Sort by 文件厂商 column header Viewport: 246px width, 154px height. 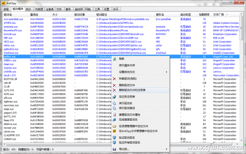click(x=225, y=15)
